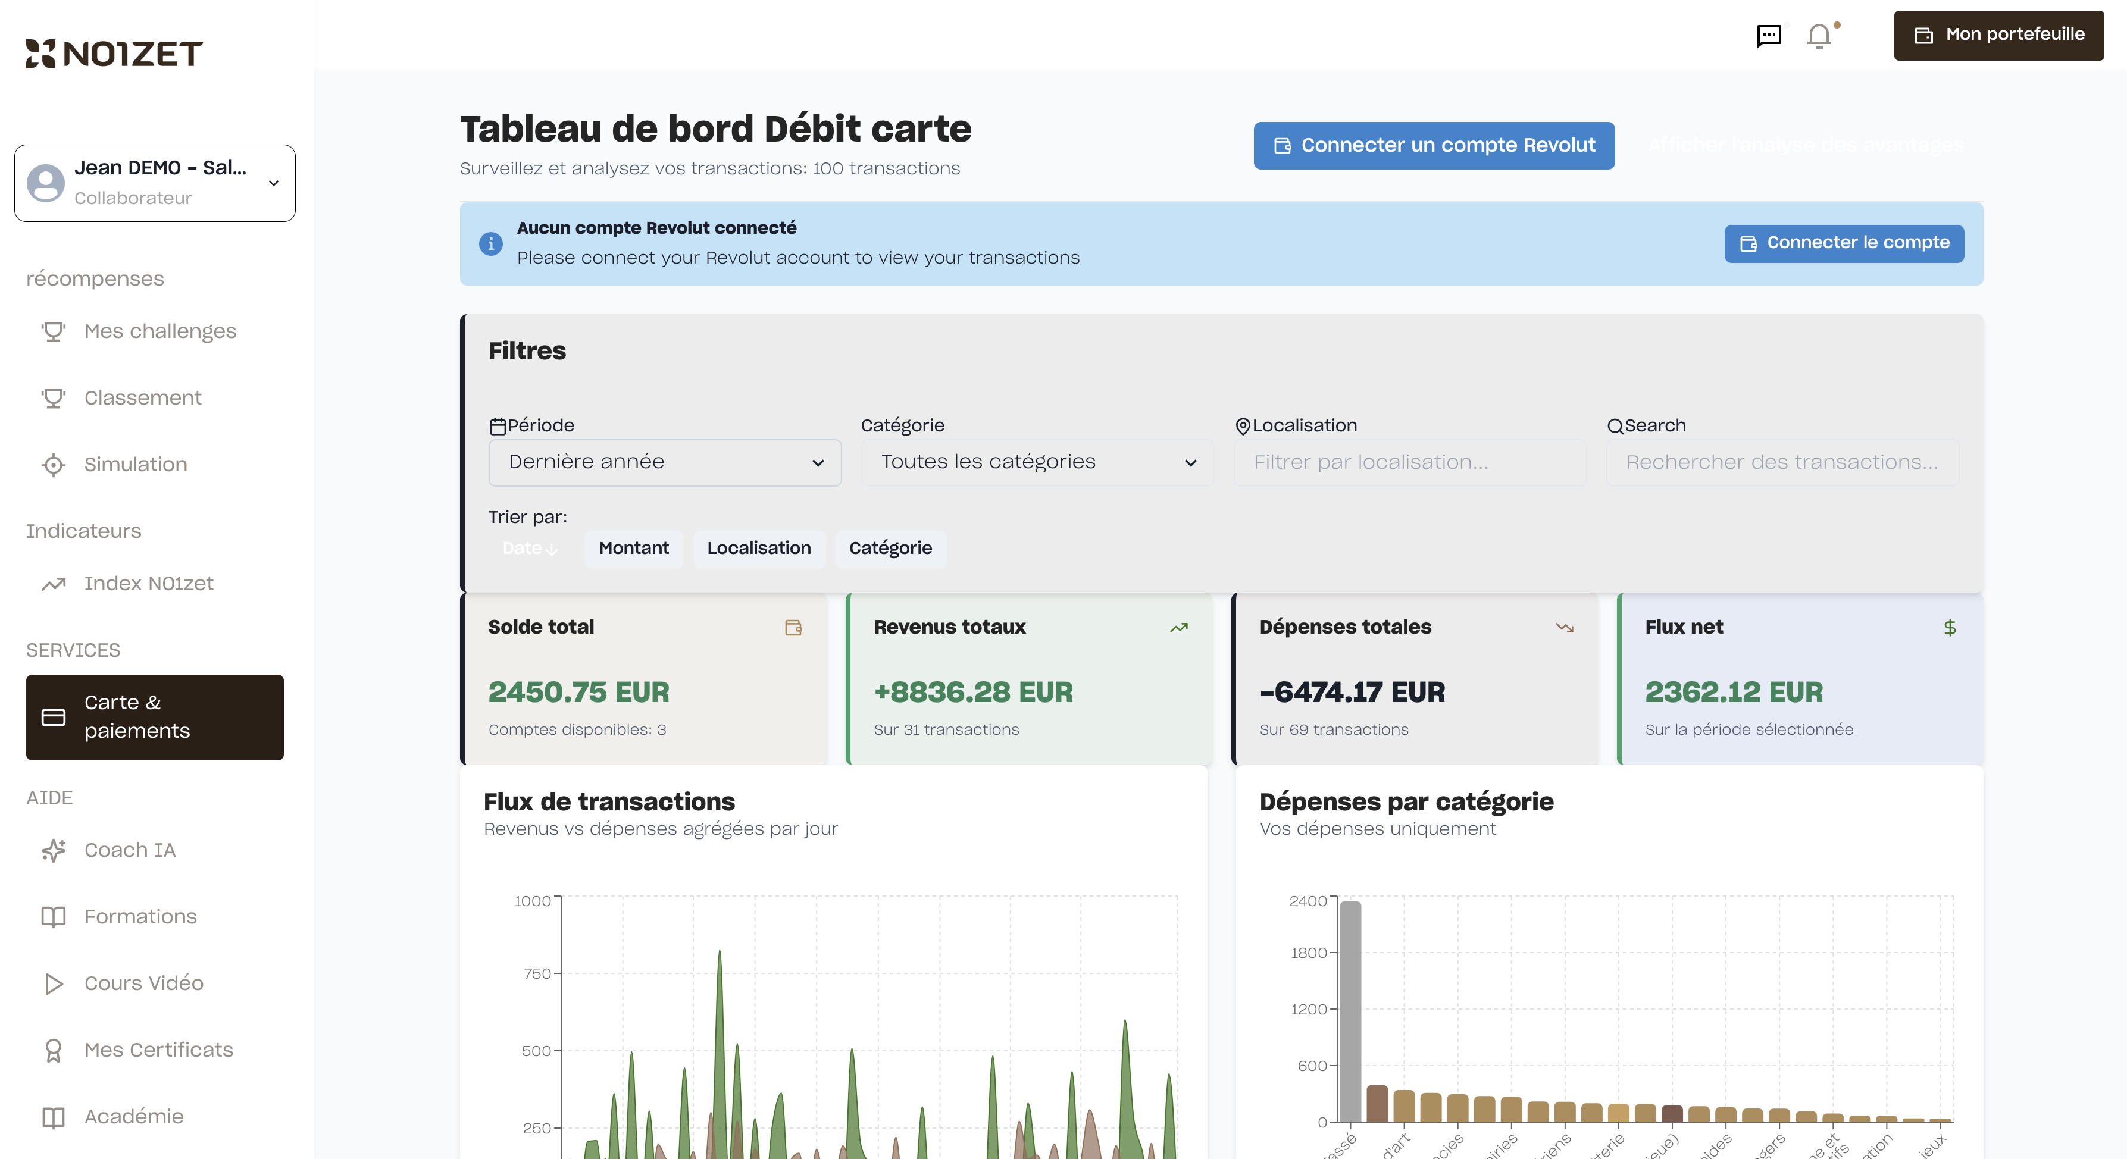
Task: Click the tall grey bar in Dépenses par catégorie
Action: pos(1350,1011)
